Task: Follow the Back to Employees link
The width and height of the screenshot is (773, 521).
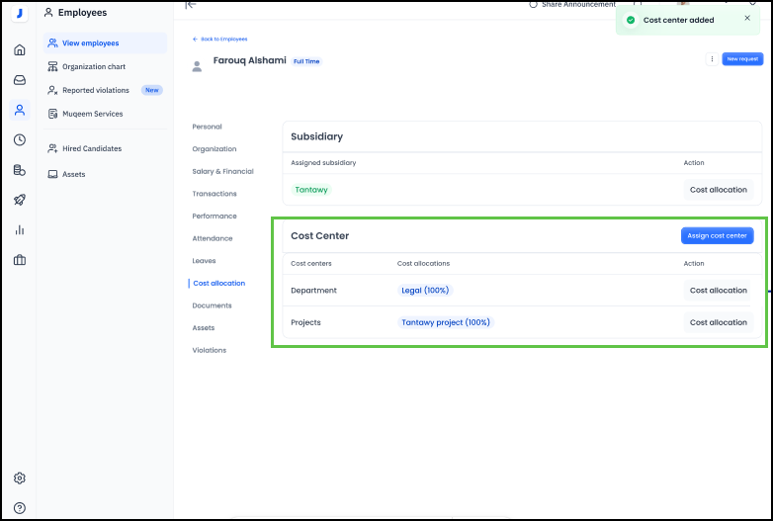Action: point(219,39)
